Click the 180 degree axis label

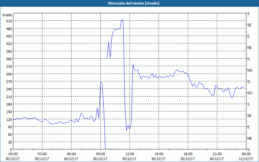pos(9,104)
